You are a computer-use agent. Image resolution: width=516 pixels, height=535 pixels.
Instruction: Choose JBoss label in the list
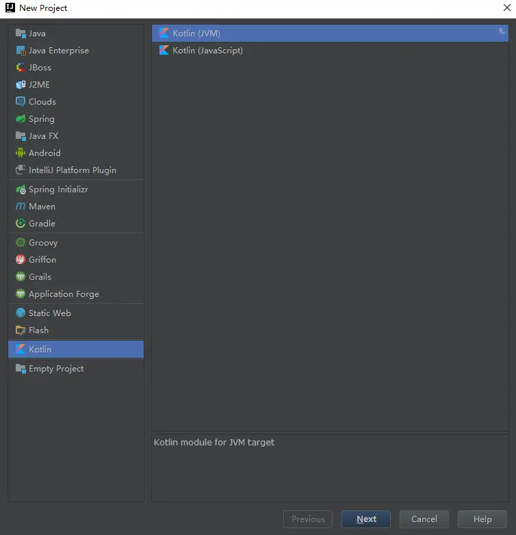pos(40,68)
